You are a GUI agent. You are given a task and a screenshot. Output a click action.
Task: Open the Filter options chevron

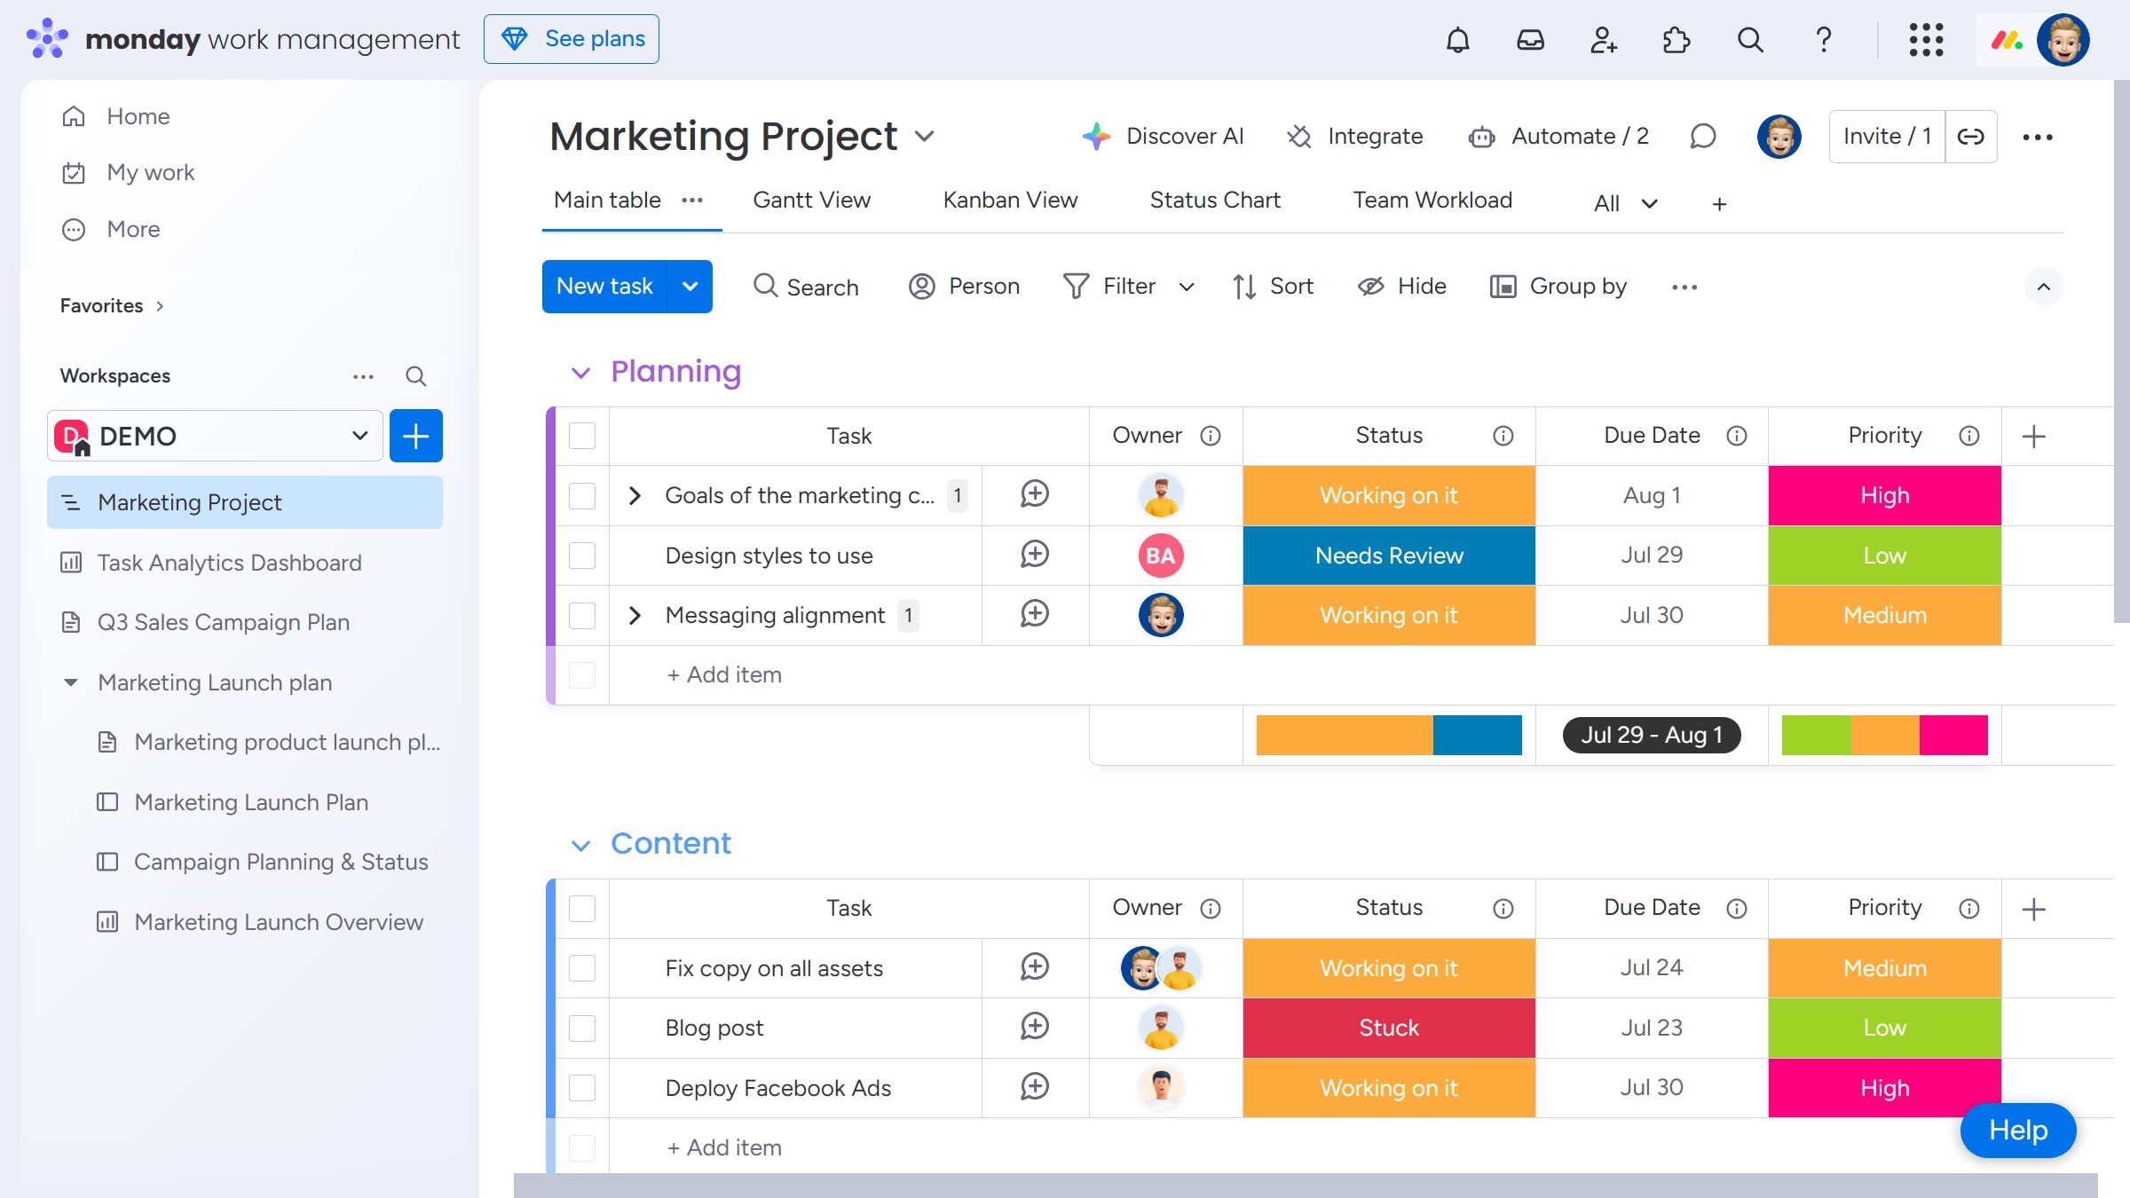click(1186, 287)
